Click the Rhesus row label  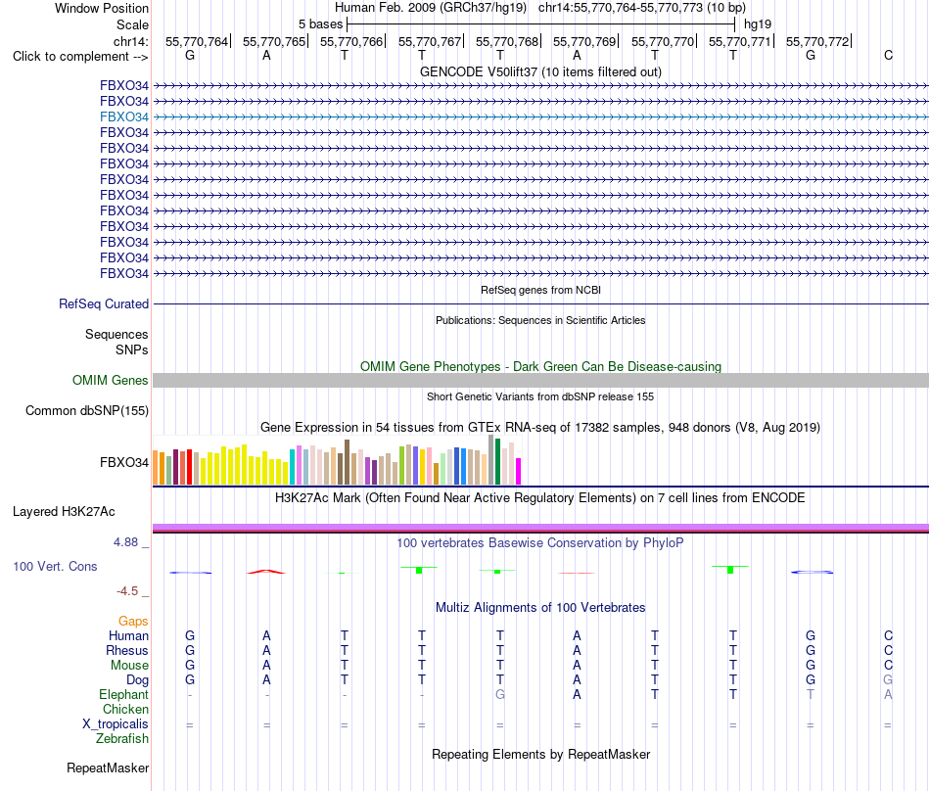click(127, 650)
